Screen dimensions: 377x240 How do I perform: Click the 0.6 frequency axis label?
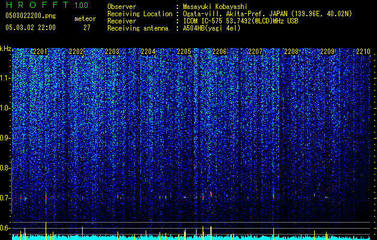pos(5,228)
